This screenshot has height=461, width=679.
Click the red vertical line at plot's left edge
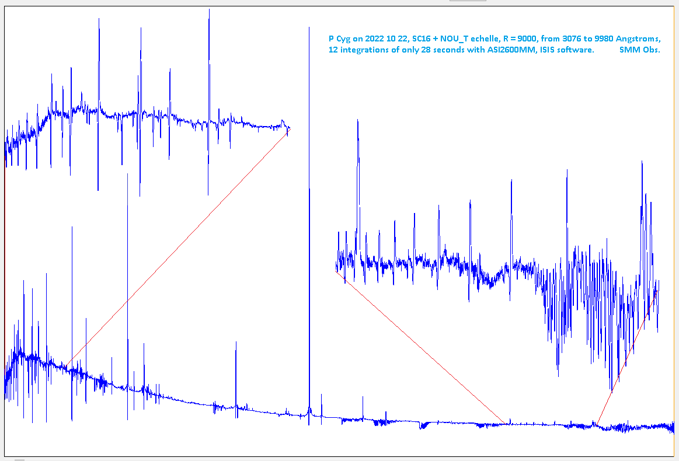pos(5,263)
